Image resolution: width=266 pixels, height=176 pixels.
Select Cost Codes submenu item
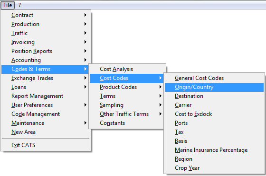(127, 78)
